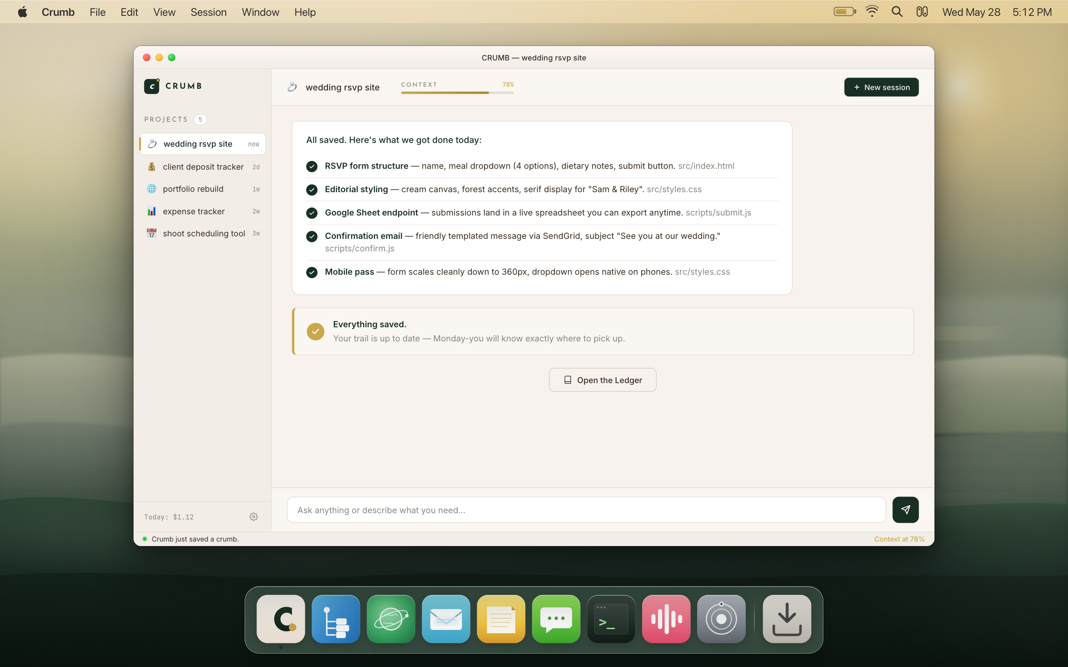The height and width of the screenshot is (667, 1068).
Task: Click the context usage progress bar
Action: [457, 93]
